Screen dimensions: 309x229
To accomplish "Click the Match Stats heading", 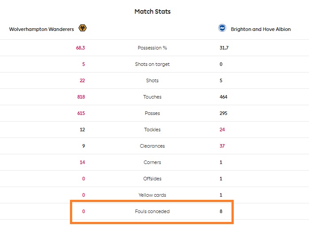I will [x=152, y=12].
